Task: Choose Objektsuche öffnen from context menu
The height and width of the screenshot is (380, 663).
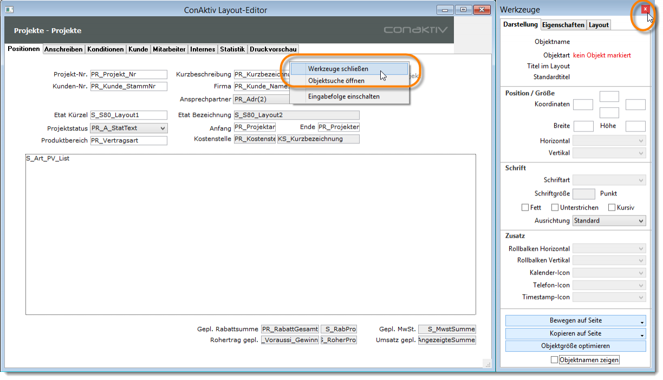Action: pos(336,81)
